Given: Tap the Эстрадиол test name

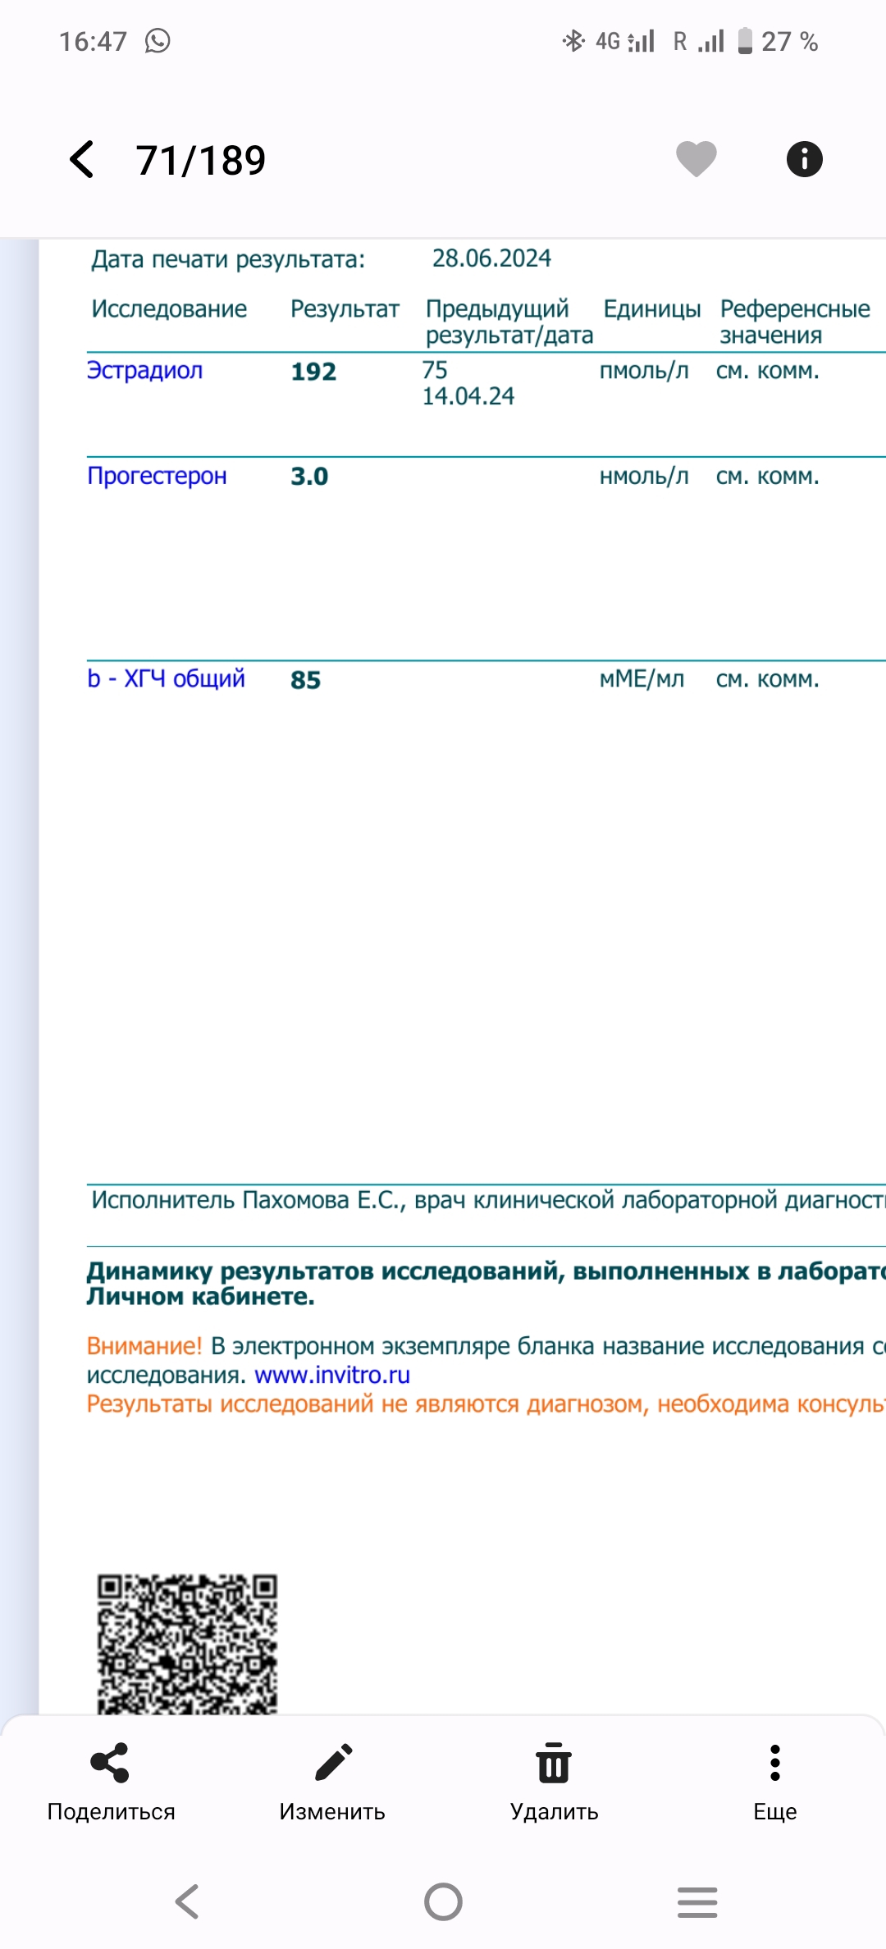Looking at the screenshot, I should point(144,371).
